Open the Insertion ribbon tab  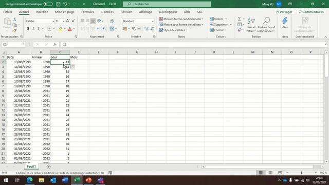tap(42, 12)
